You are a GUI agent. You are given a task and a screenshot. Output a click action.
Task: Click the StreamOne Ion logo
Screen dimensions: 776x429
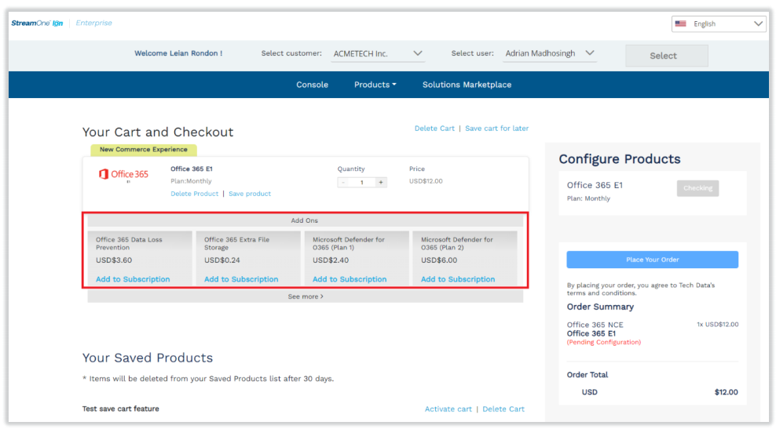[37, 24]
